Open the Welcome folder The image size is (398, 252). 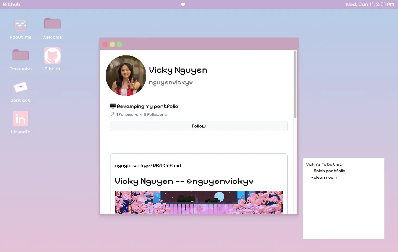coord(52,24)
